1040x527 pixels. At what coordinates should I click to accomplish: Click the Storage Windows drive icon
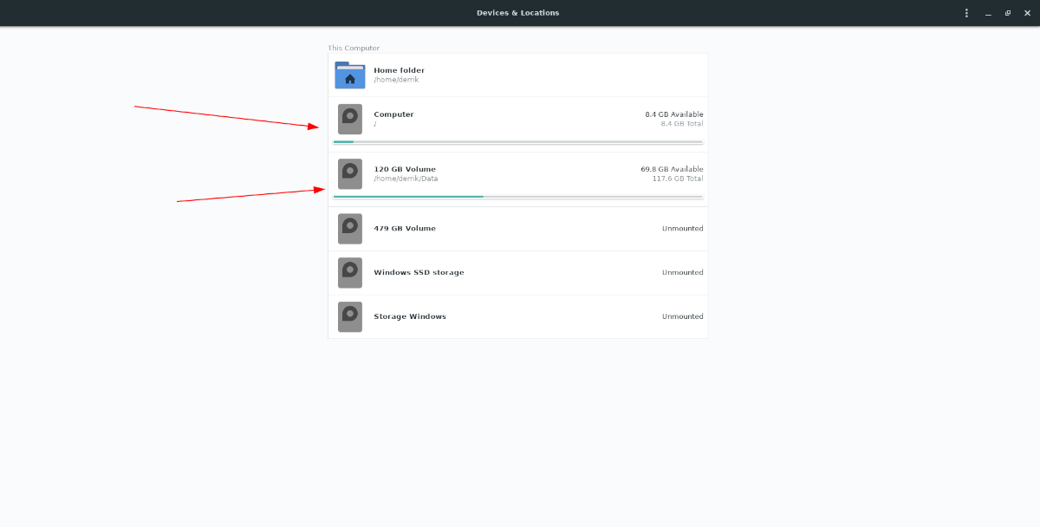[349, 316]
